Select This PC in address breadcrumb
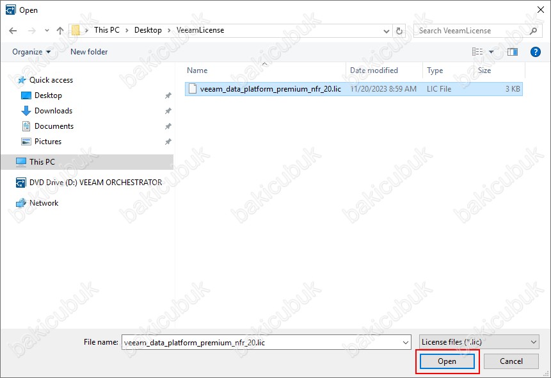 107,30
